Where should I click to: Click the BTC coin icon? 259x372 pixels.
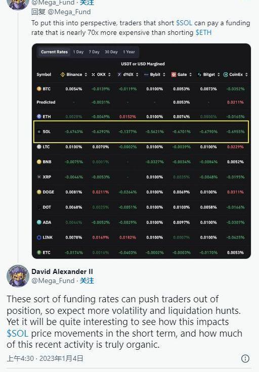tap(39, 89)
